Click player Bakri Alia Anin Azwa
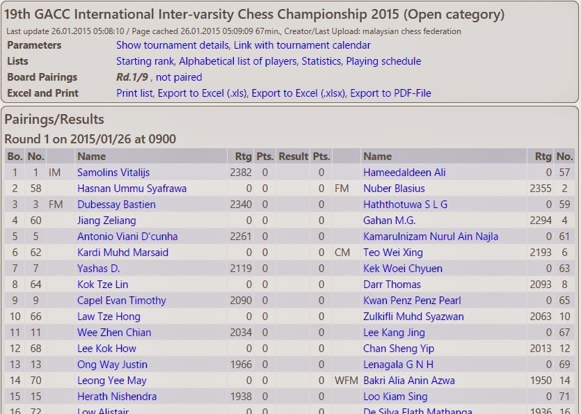 point(408,381)
